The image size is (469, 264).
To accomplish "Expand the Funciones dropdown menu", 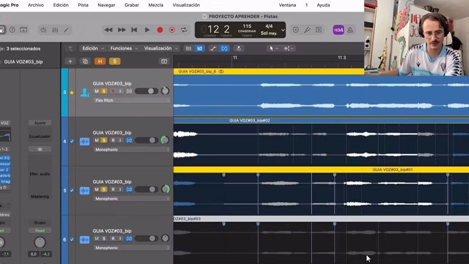I will (124, 48).
